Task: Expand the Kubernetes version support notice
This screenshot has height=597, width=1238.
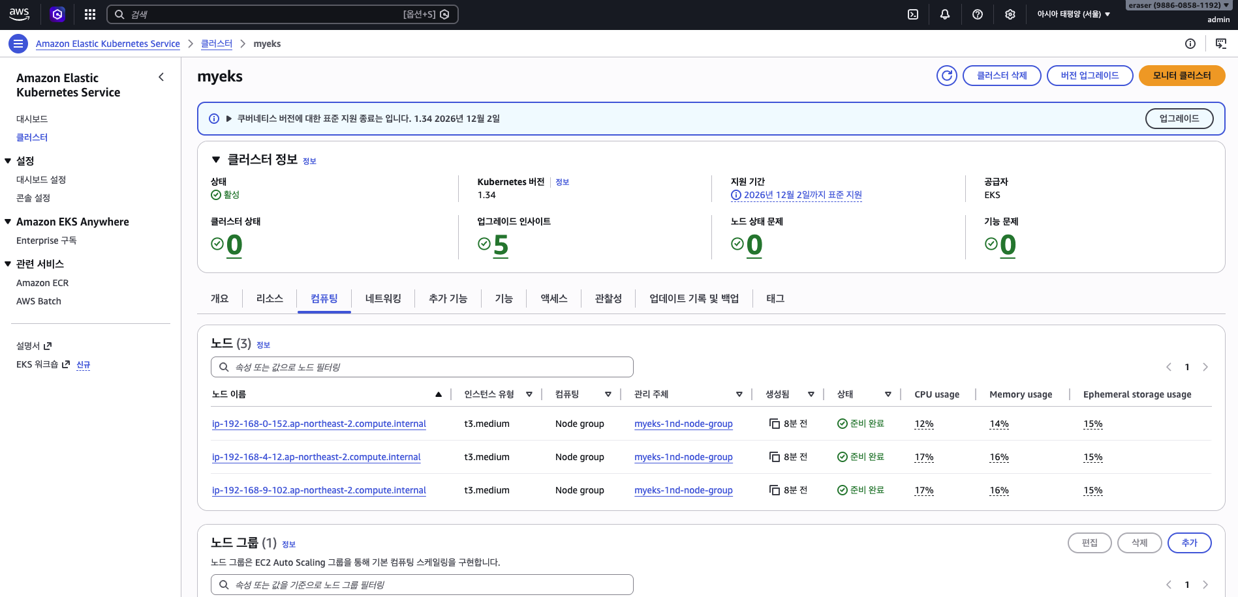Action: tap(229, 119)
